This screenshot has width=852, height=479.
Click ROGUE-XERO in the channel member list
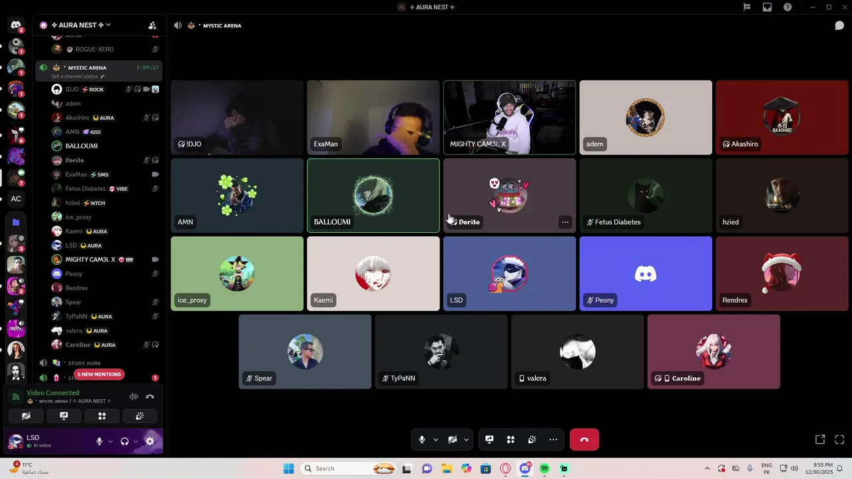(95, 49)
